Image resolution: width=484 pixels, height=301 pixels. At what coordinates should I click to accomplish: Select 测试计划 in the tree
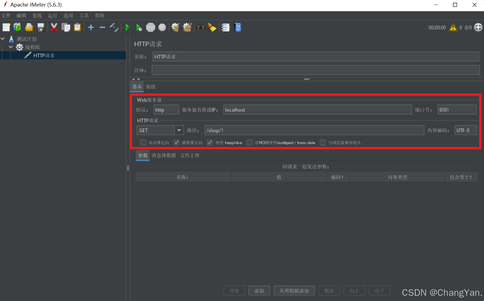27,39
